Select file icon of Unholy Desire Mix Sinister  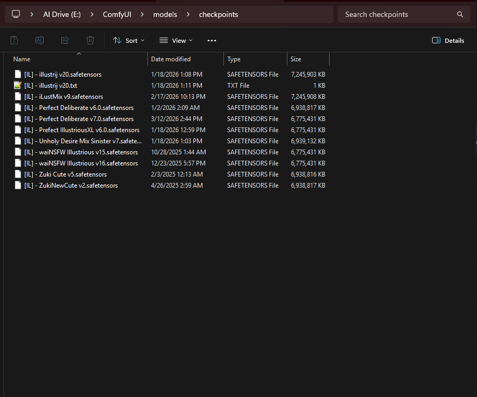[18, 141]
